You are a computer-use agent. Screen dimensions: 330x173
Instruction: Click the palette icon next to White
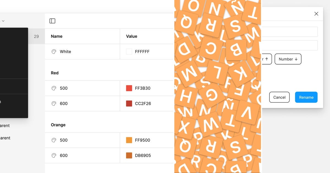point(54,51)
